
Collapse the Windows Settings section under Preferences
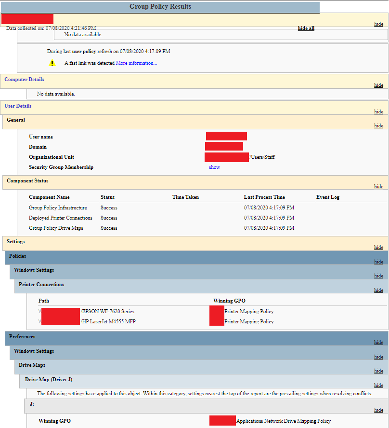378,357
